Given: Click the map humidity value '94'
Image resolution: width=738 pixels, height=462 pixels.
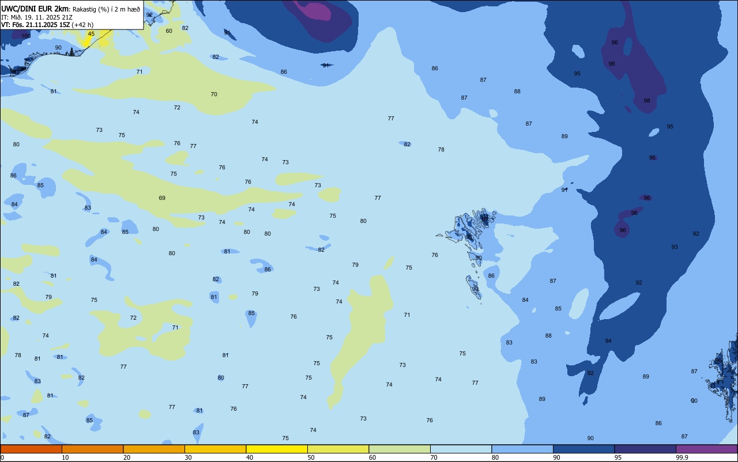Looking at the screenshot, I should 608,341.
